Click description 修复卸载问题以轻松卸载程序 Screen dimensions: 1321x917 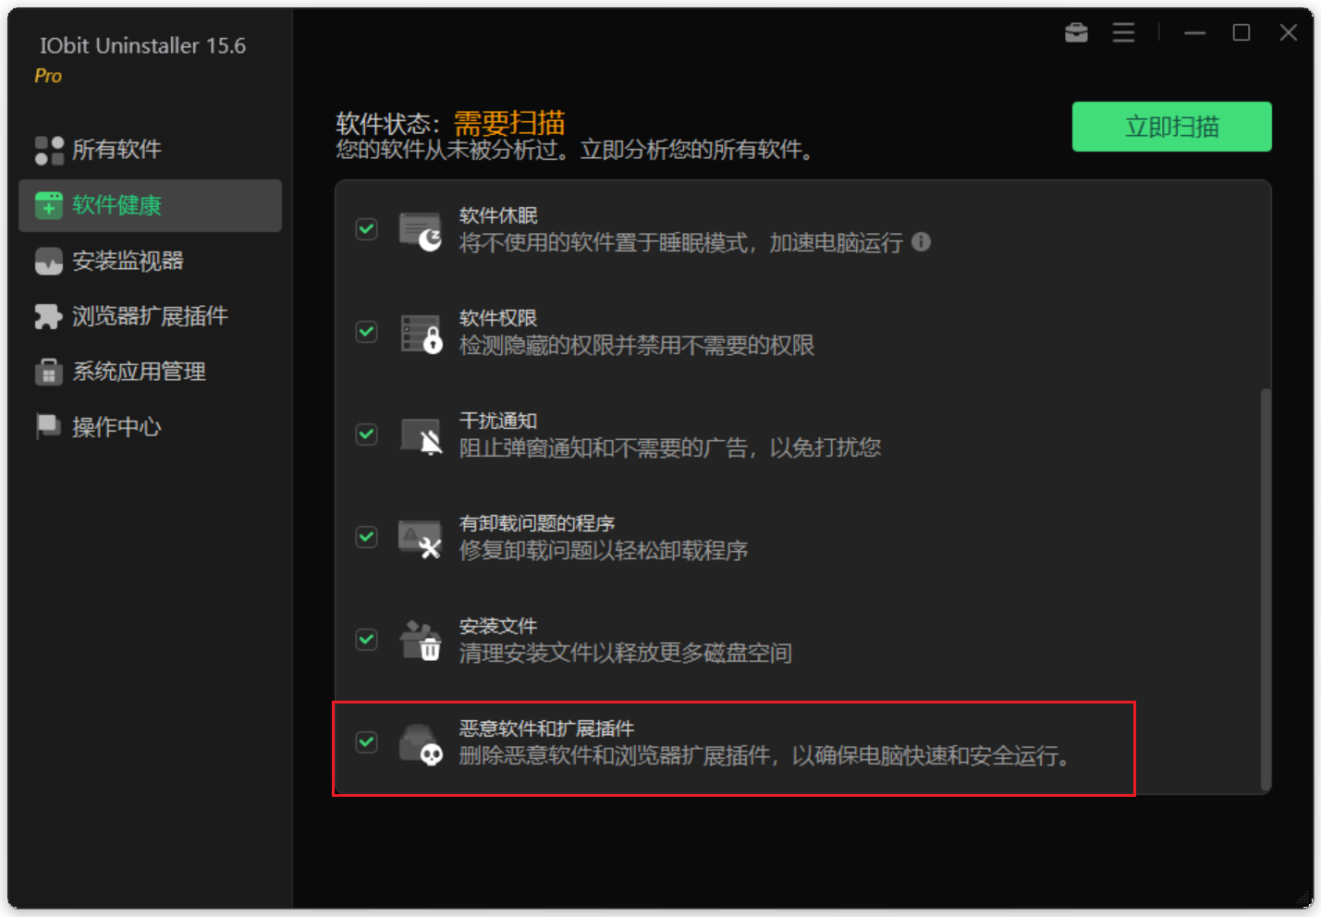(x=604, y=551)
